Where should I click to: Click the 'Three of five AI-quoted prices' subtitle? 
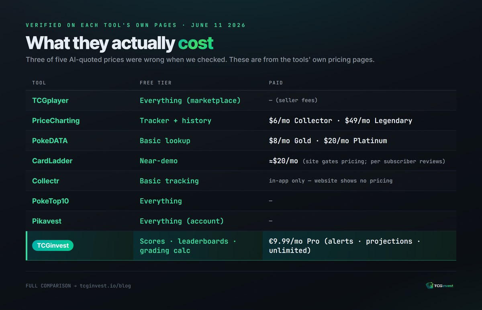click(x=200, y=60)
